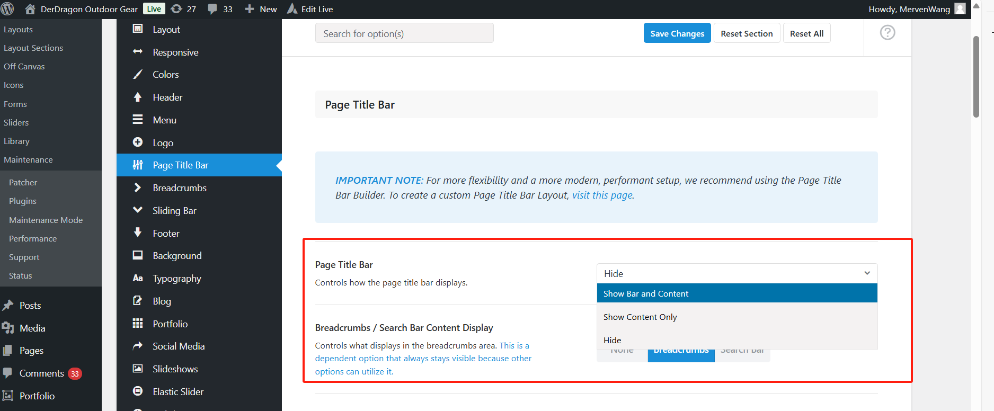Open Maintenance Mode in the sidebar
Viewport: 994px width, 411px height.
(x=46, y=220)
